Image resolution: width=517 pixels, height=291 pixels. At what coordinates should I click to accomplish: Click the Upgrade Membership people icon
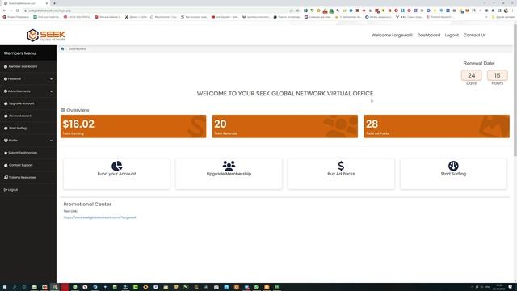[229, 166]
